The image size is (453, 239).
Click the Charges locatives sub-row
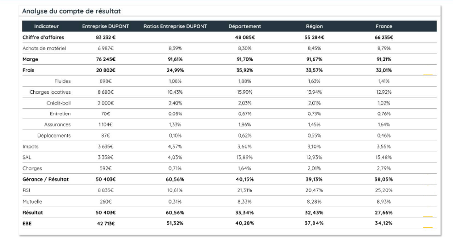[230, 92]
